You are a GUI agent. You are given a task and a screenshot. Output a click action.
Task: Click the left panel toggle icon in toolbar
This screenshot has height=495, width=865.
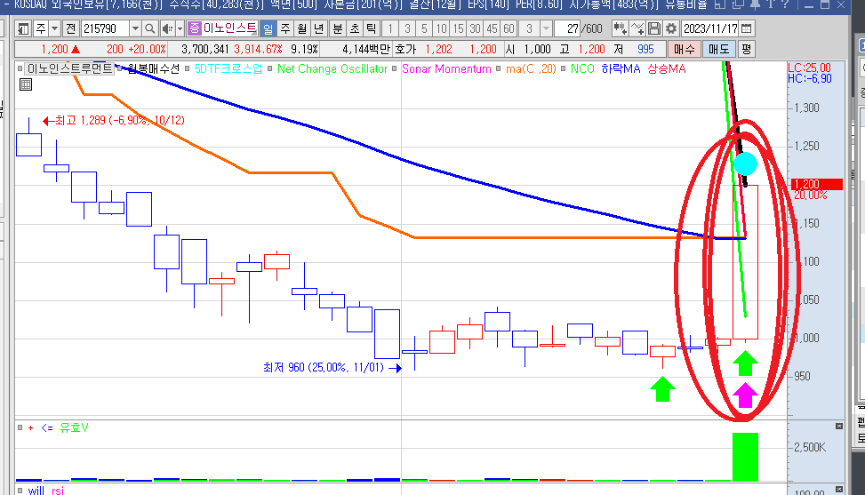tap(22, 28)
